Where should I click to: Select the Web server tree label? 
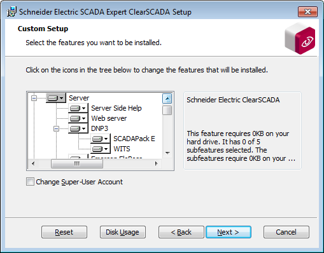(109, 118)
